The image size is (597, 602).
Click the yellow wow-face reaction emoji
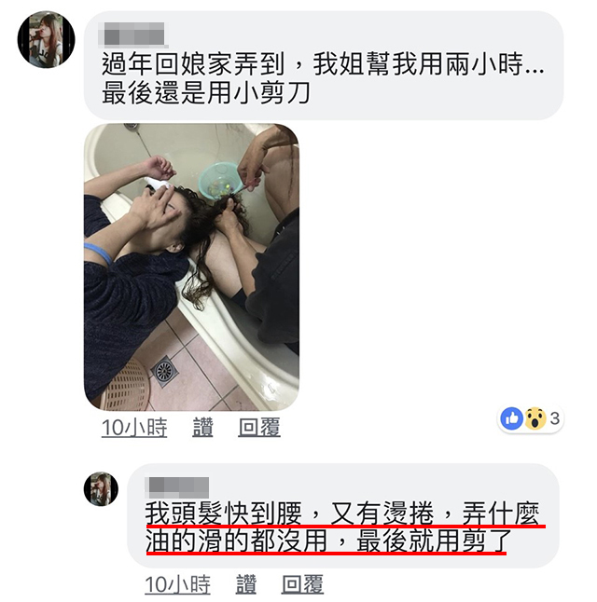[535, 418]
